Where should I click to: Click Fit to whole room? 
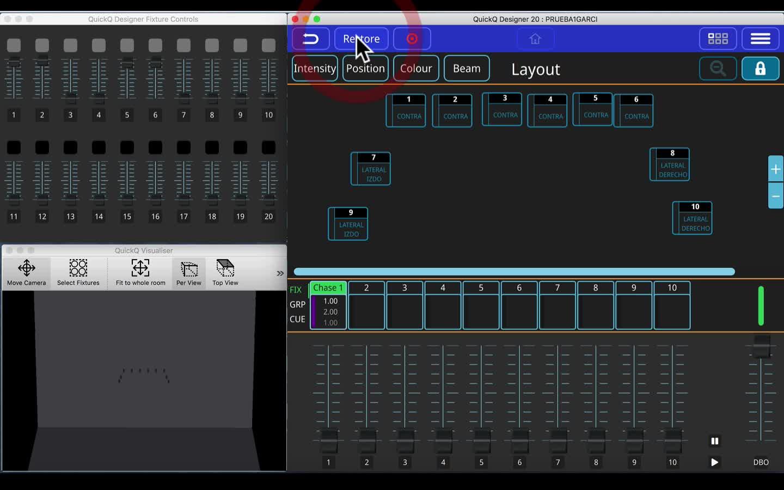click(x=140, y=273)
